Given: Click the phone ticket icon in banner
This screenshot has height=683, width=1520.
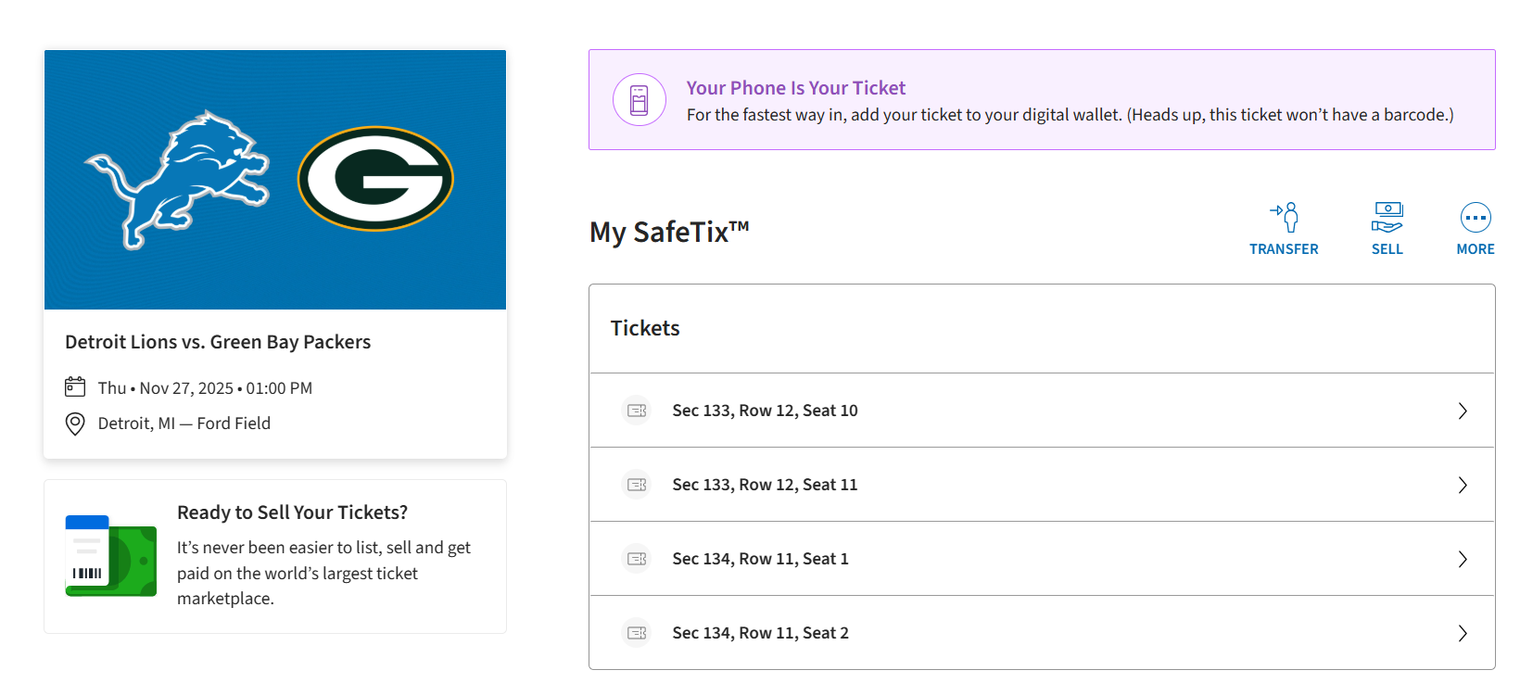Looking at the screenshot, I should 639,100.
